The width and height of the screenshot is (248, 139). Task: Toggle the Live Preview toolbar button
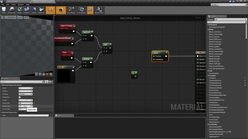[x=61, y=10]
